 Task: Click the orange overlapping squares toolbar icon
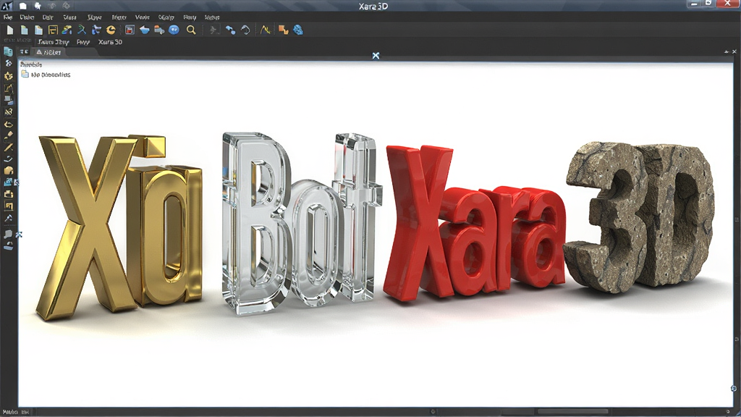[x=283, y=30]
